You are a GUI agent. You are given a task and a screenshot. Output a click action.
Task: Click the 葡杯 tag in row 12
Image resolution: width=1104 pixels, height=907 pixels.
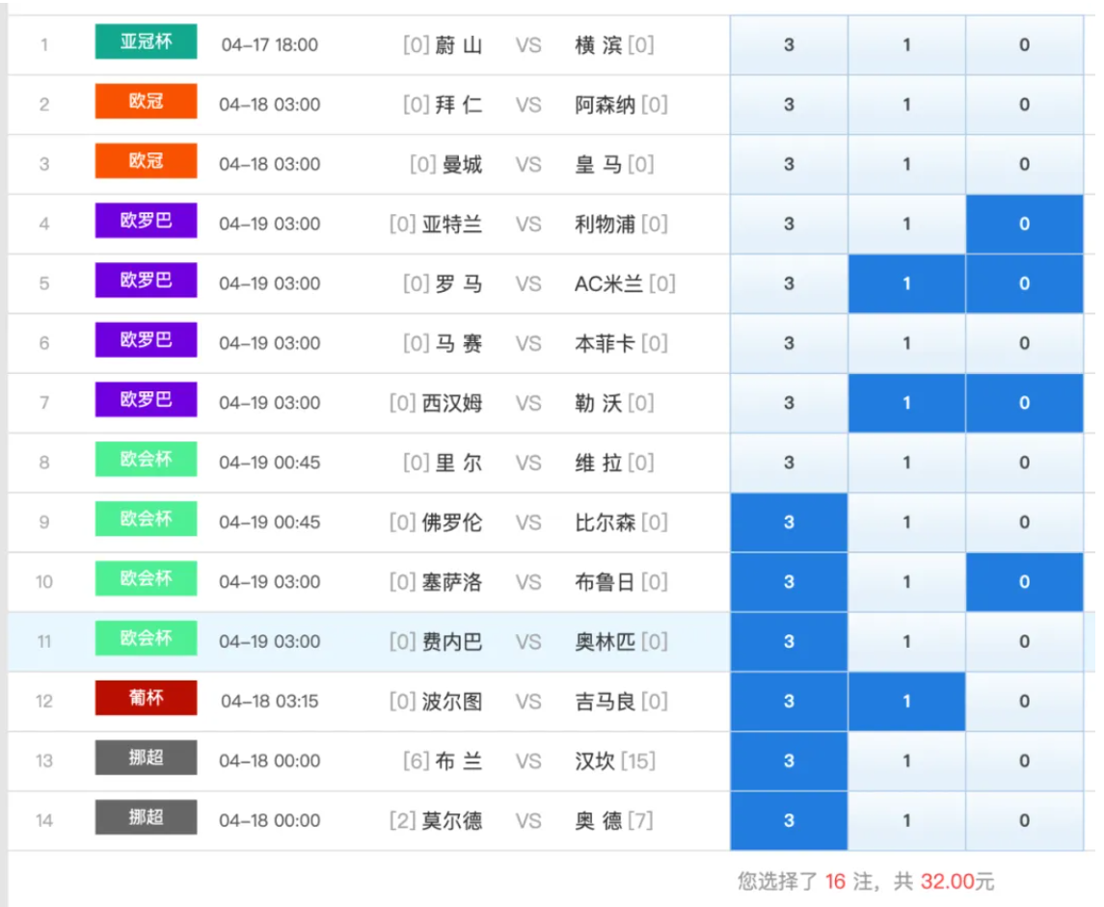point(146,698)
